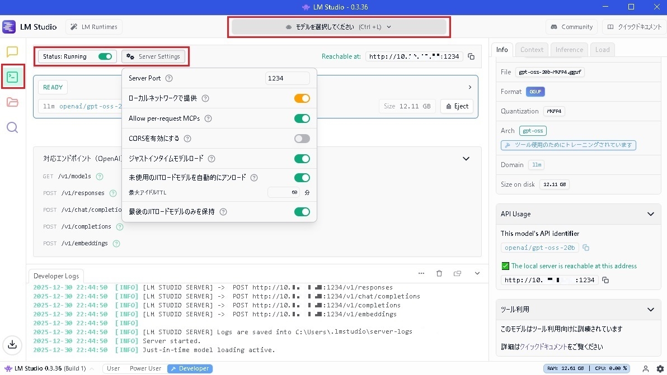Disable the ローカルネットワークで提供 toggle
Viewport: 667px width, 375px height.
click(x=302, y=98)
